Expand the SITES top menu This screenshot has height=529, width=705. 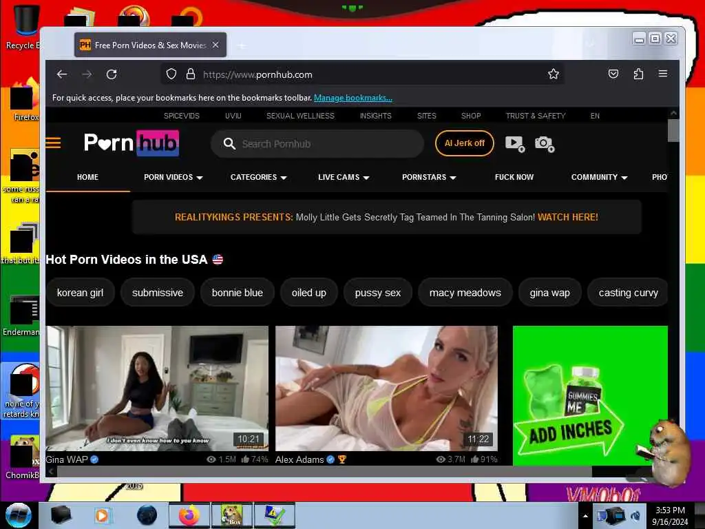pyautogui.click(x=427, y=116)
